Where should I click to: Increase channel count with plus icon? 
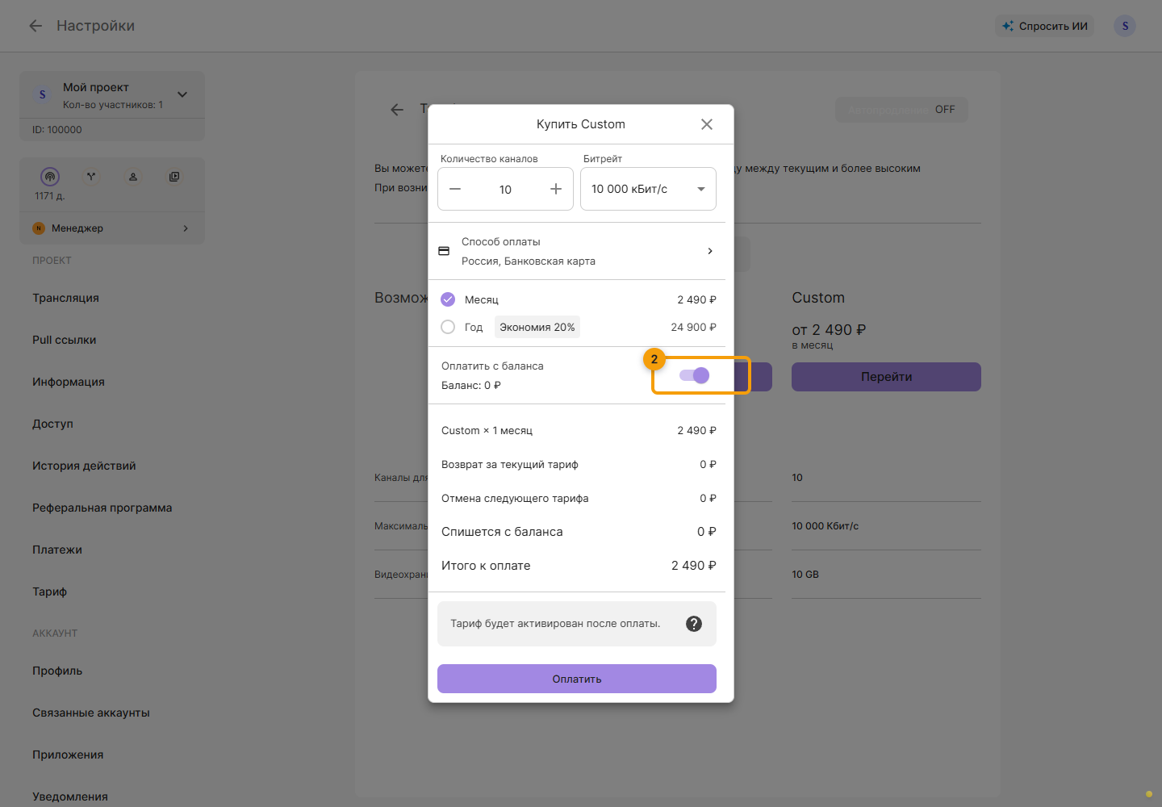556,189
